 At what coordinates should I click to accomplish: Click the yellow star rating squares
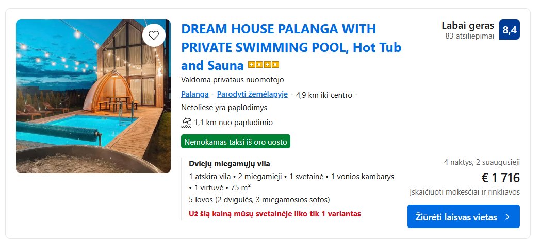coord(264,65)
